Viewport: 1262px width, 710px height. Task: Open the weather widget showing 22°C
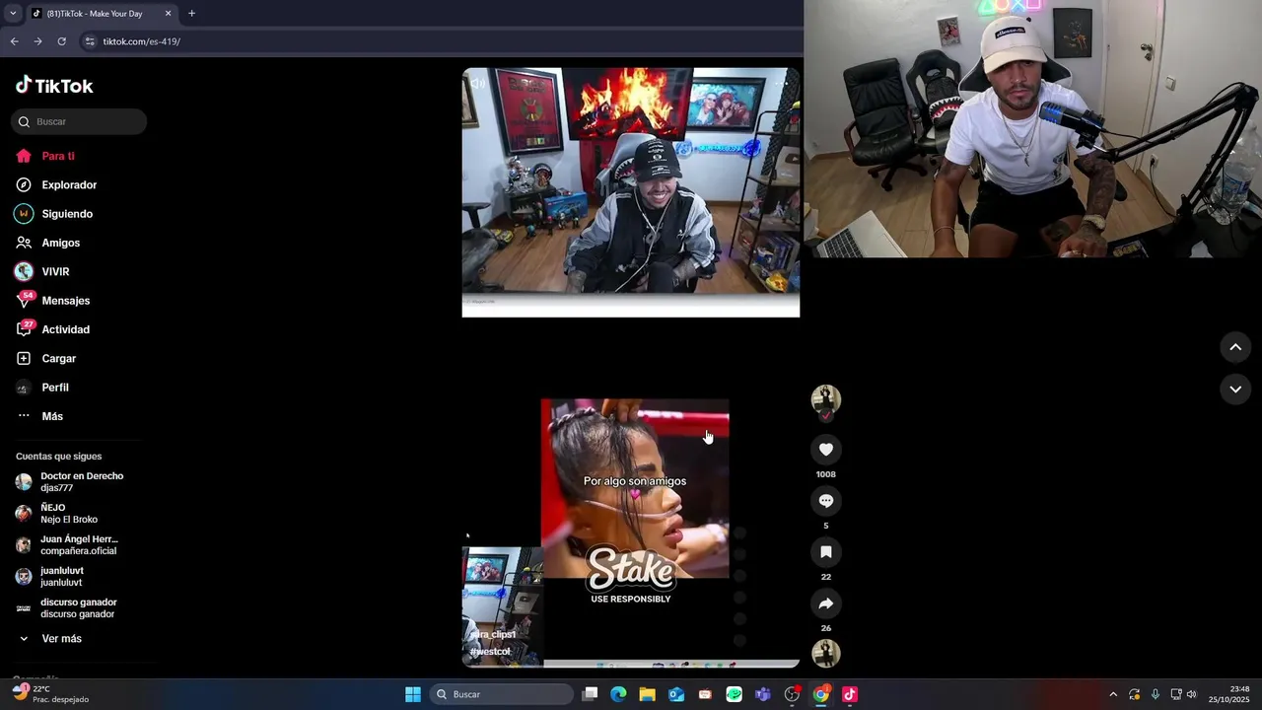(50, 694)
